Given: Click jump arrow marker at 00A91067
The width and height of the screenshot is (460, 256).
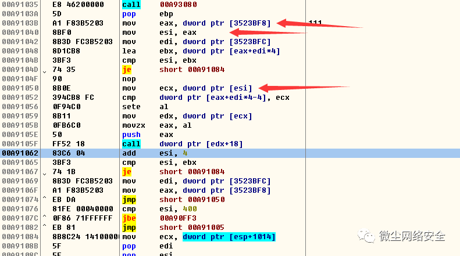Looking at the screenshot, I should click(x=45, y=174).
